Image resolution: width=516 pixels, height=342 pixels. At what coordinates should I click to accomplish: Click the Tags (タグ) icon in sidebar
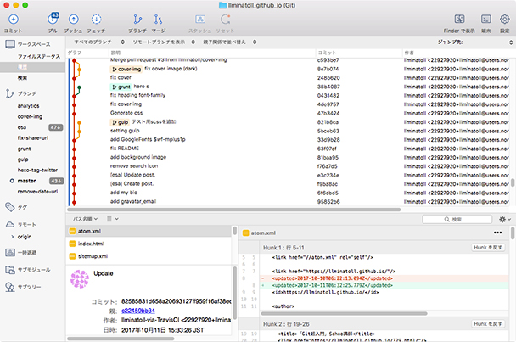(10, 207)
